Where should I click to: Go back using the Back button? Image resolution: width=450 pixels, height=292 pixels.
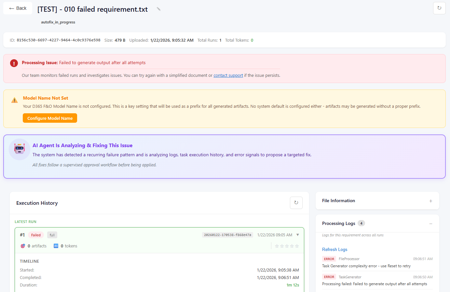18,8
